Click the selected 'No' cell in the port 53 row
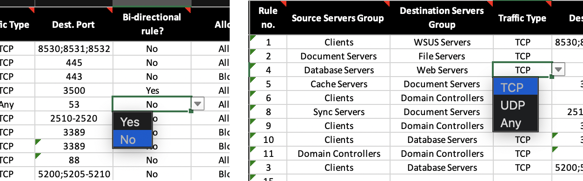This screenshot has width=583, height=181. pyautogui.click(x=152, y=104)
